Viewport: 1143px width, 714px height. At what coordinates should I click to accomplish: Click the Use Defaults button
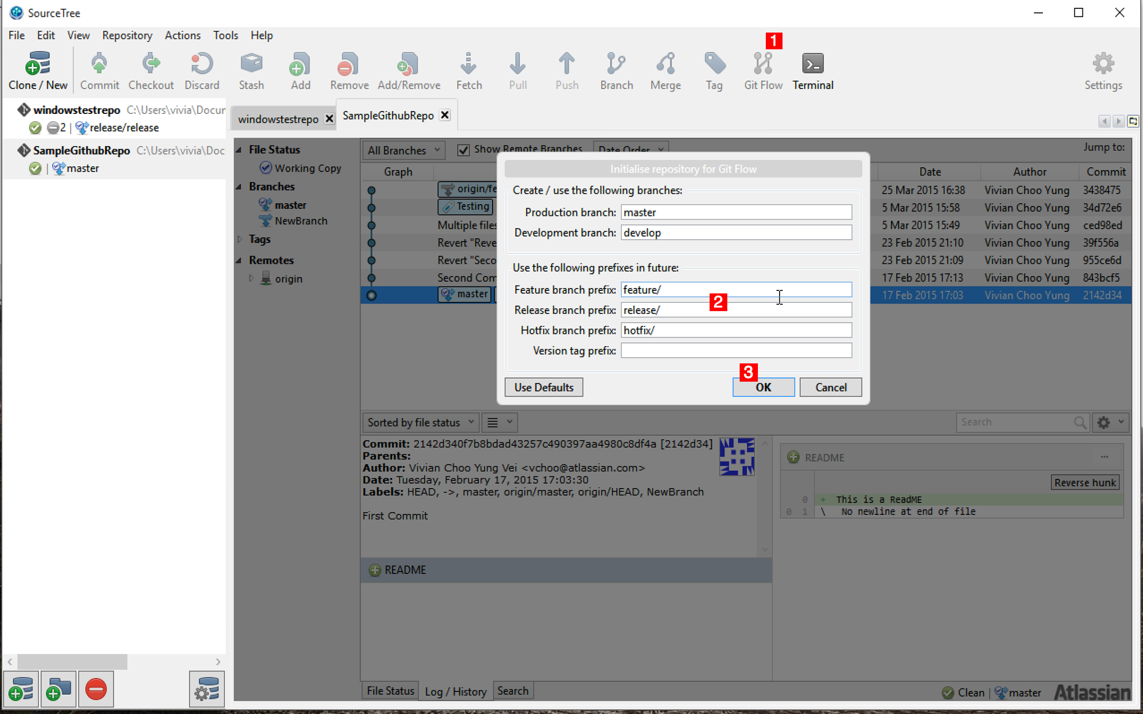pos(543,387)
